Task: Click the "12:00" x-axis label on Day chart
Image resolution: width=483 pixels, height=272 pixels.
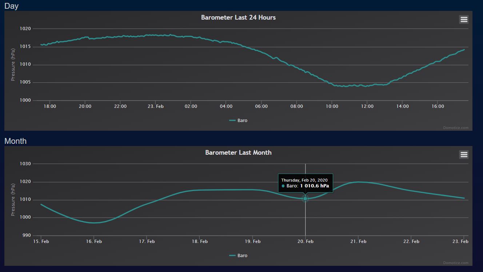Action: [x=367, y=106]
